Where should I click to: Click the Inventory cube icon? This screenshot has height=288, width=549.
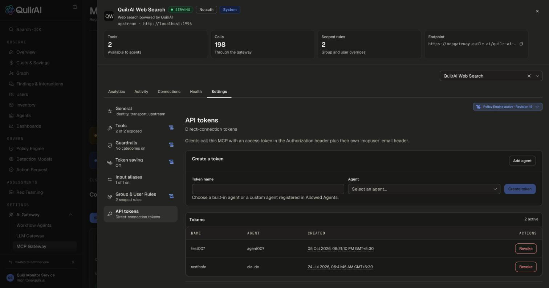[11, 105]
